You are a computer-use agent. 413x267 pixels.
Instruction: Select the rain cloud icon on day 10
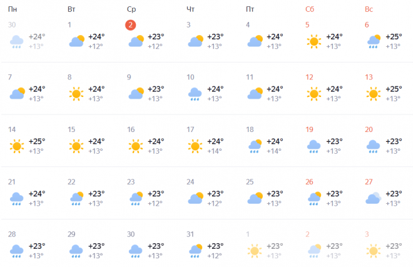(x=195, y=94)
